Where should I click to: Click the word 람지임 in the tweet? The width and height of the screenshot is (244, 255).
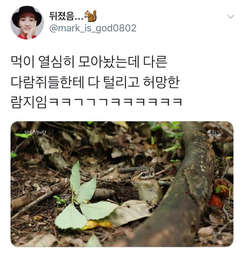[29, 103]
